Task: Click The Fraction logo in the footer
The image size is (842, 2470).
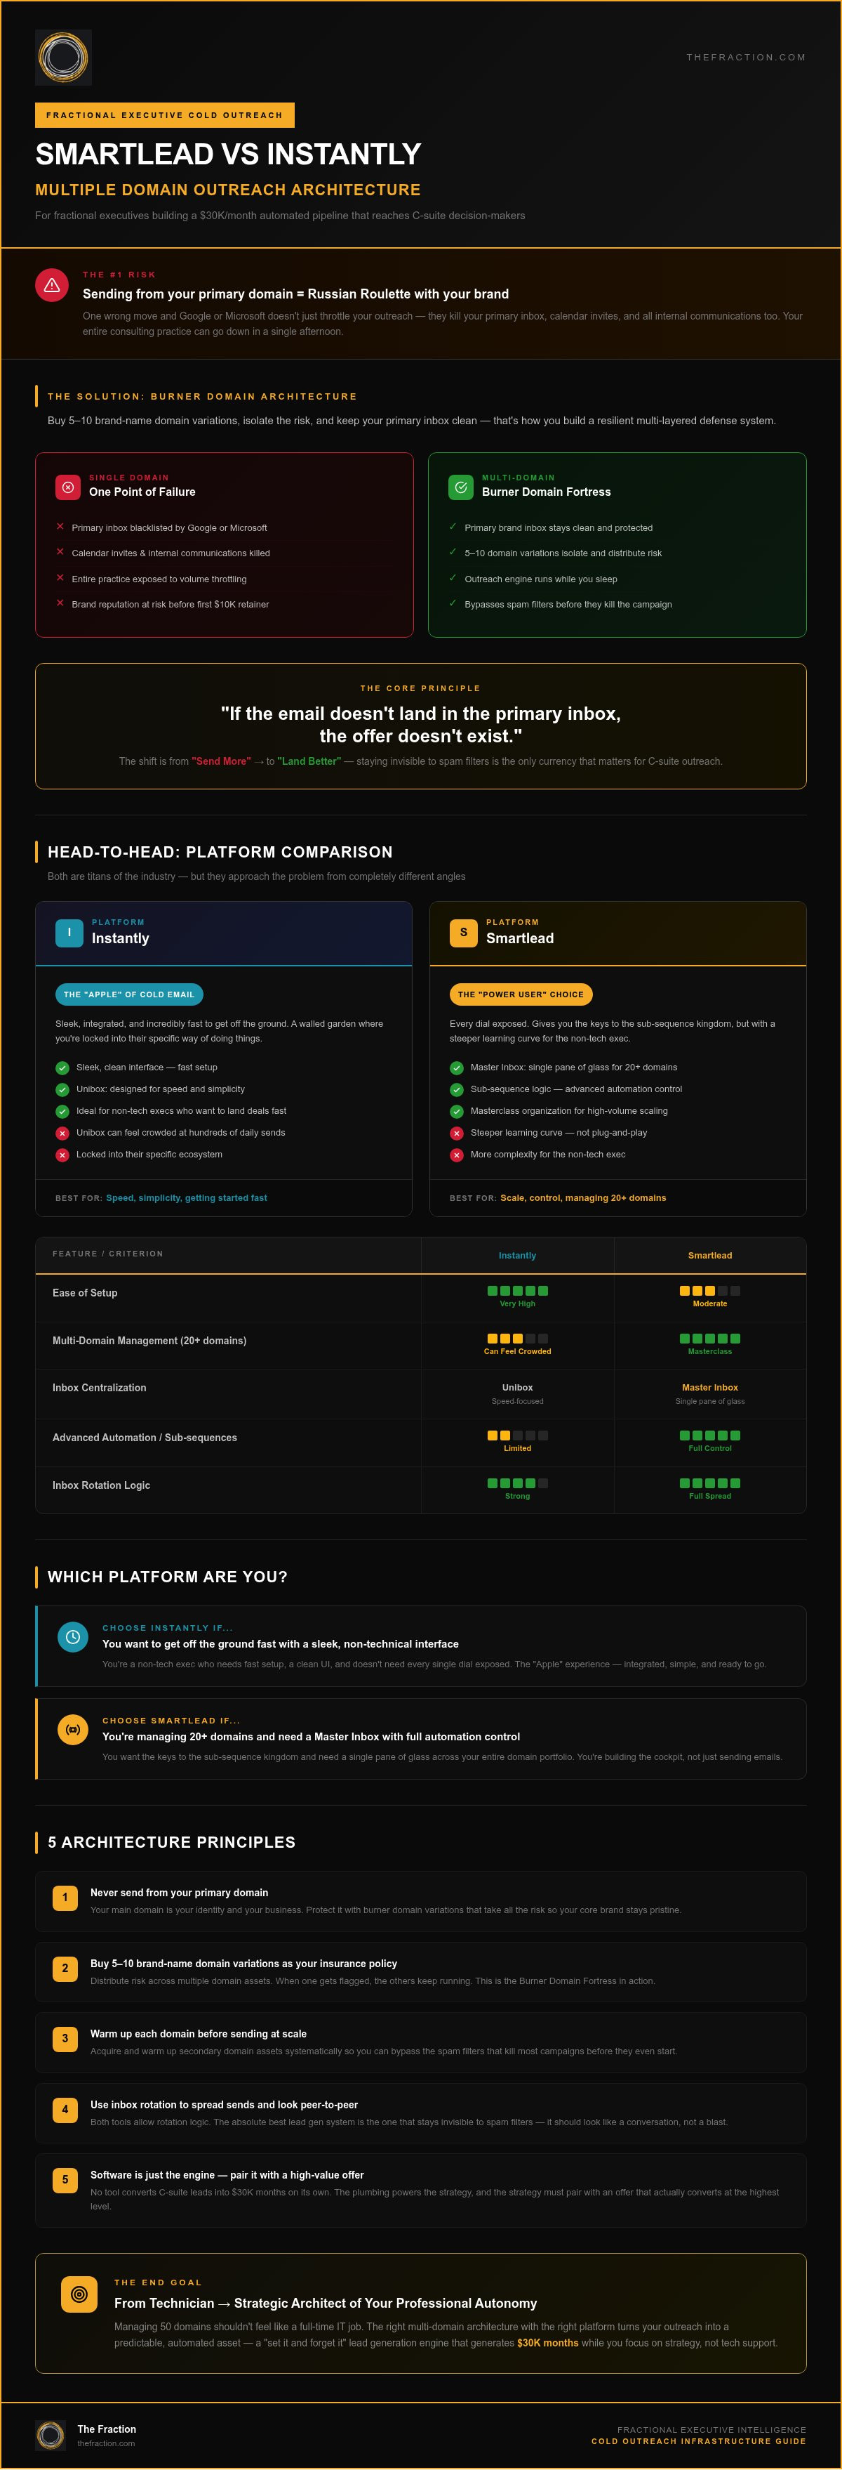Action: pyautogui.click(x=51, y=2434)
